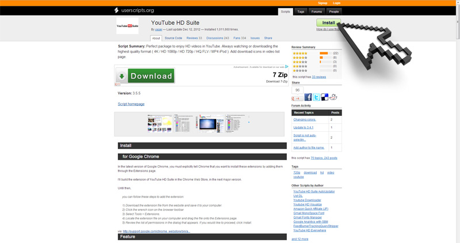Image resolution: width=460 pixels, height=243 pixels.
Task: Click the Signup link
Action: [323, 3]
